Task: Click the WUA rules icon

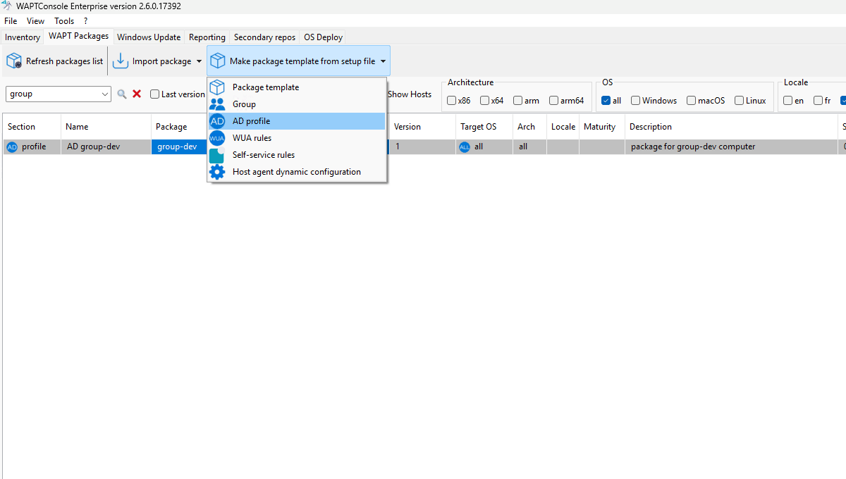Action: pos(217,138)
